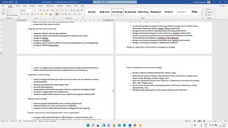This screenshot has height=128, width=228.
Task: Switch to Web Layout view icon
Action: [204, 121]
